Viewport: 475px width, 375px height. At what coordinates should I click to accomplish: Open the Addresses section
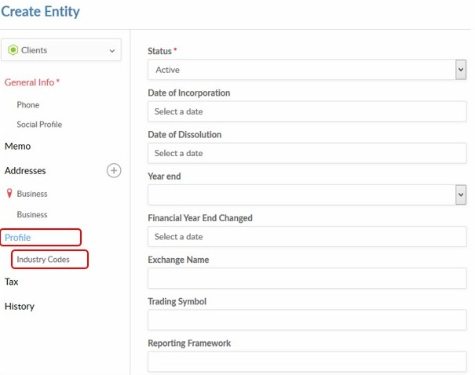pyautogui.click(x=25, y=171)
